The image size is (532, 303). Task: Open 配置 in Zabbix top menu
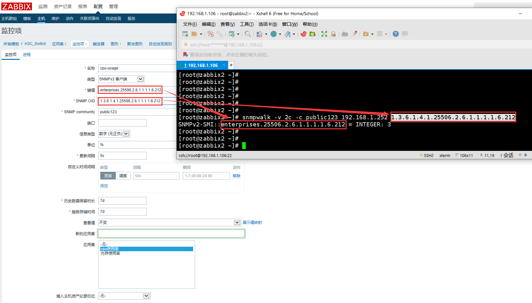[x=98, y=6]
